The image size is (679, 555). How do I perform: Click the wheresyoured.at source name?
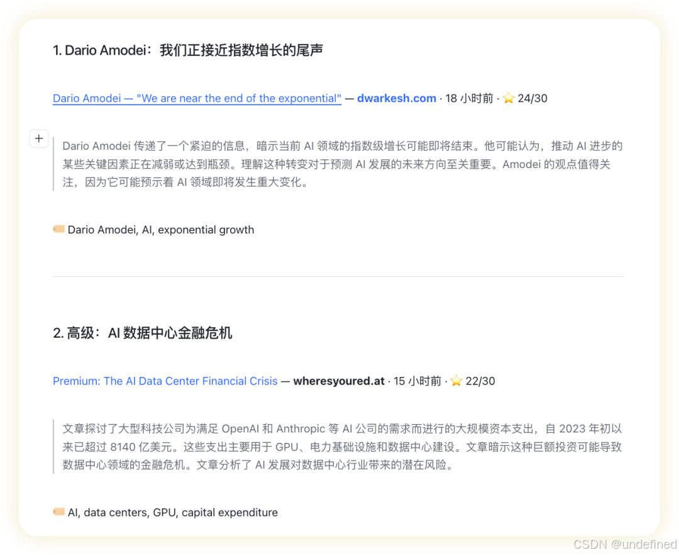coord(339,381)
